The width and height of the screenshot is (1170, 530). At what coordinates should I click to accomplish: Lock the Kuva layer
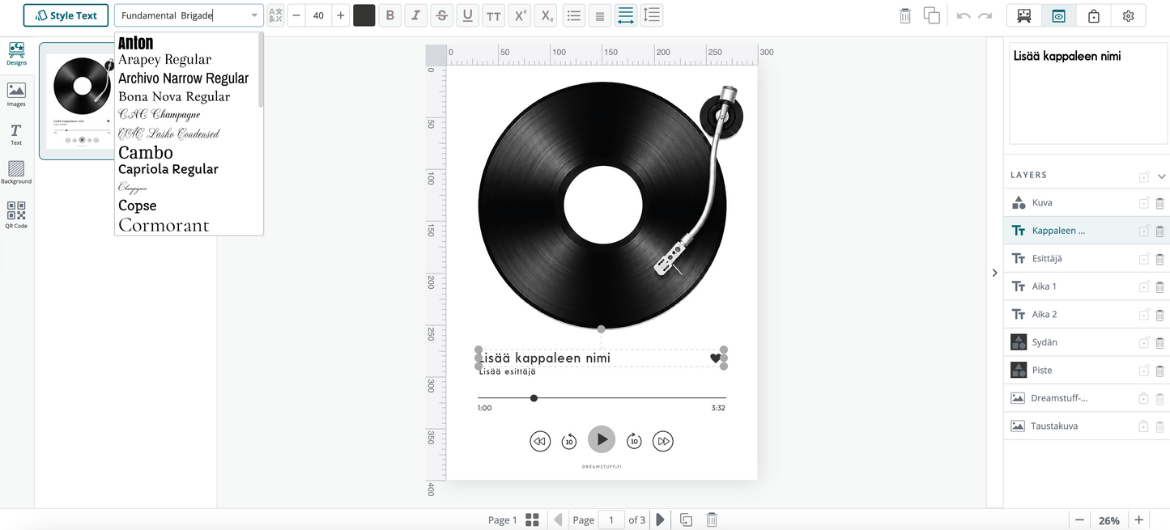pos(1144,203)
